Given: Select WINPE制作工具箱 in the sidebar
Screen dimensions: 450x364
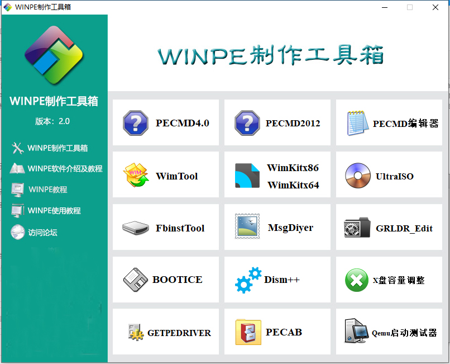Looking at the screenshot, I should point(57,148).
